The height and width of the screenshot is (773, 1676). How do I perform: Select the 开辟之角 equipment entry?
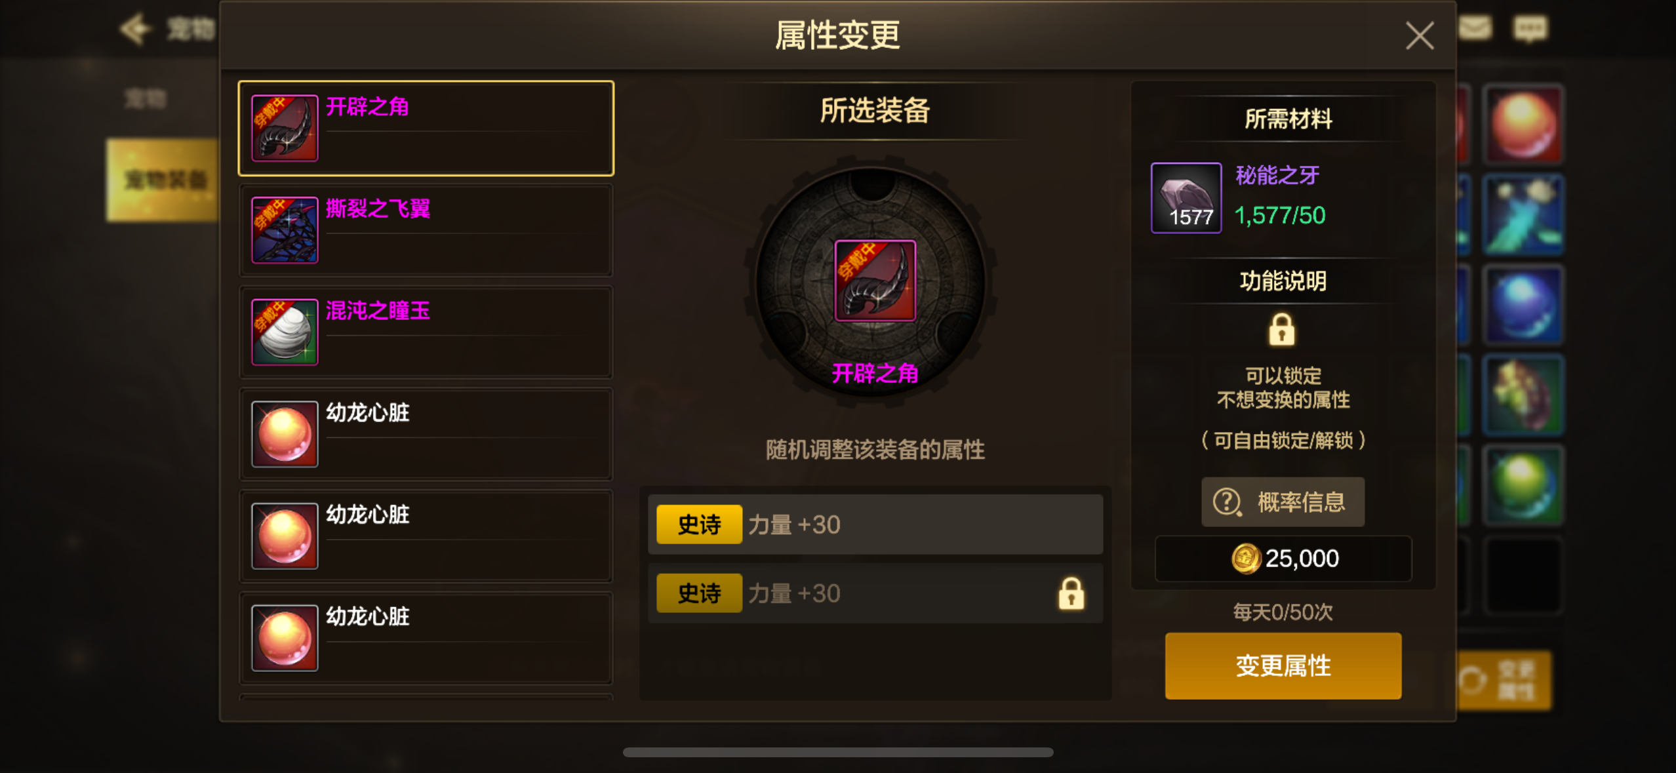pos(426,128)
